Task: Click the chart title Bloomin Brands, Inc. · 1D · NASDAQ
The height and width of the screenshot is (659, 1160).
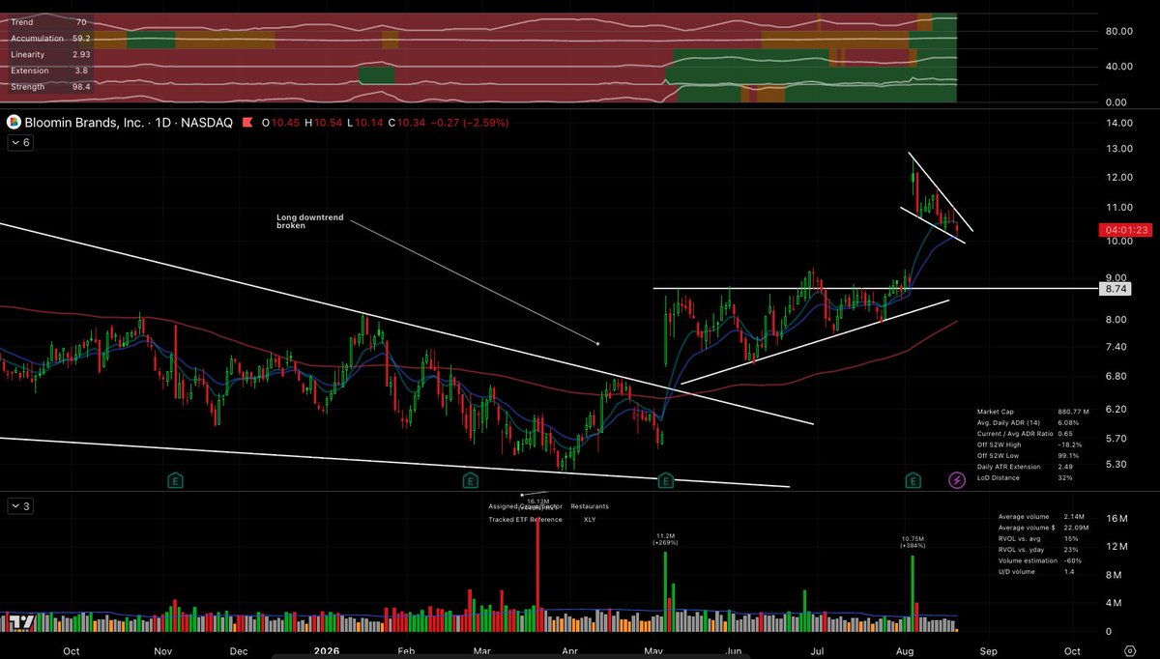Action: [x=128, y=123]
